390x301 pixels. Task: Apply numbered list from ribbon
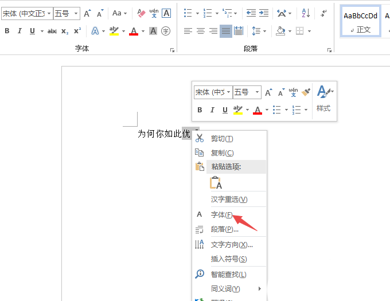pos(208,13)
